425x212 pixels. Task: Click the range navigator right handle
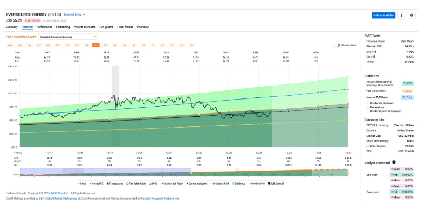(x=348, y=172)
